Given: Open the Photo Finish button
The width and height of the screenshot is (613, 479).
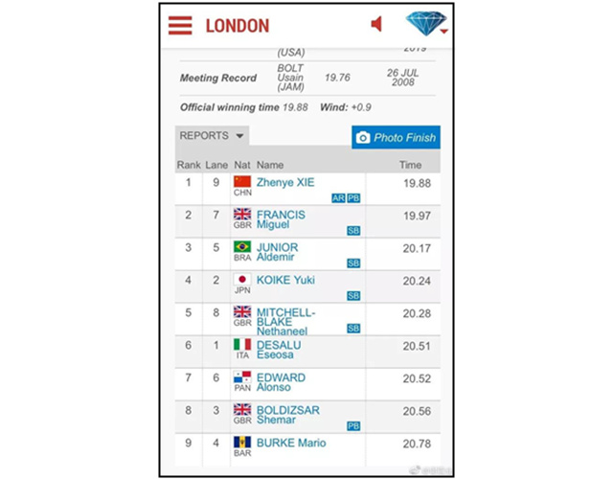Looking at the screenshot, I should tap(396, 137).
